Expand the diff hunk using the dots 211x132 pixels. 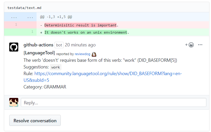[x=20, y=17]
